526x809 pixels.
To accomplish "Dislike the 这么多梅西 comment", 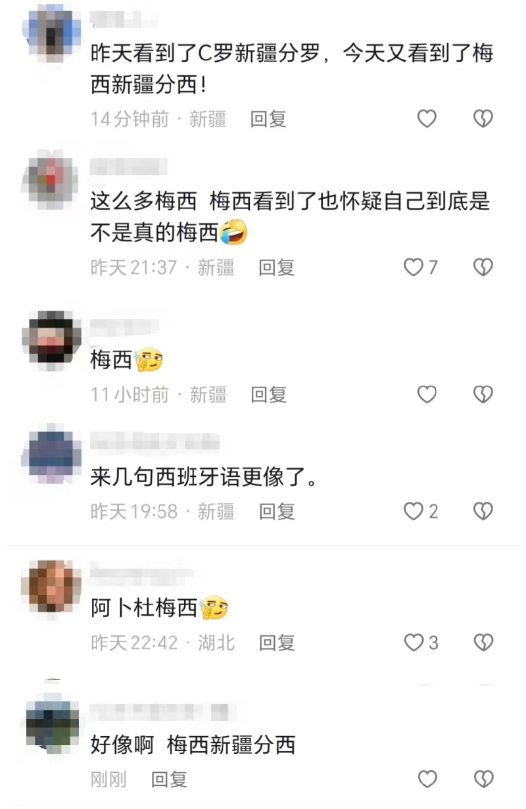I will (x=483, y=267).
